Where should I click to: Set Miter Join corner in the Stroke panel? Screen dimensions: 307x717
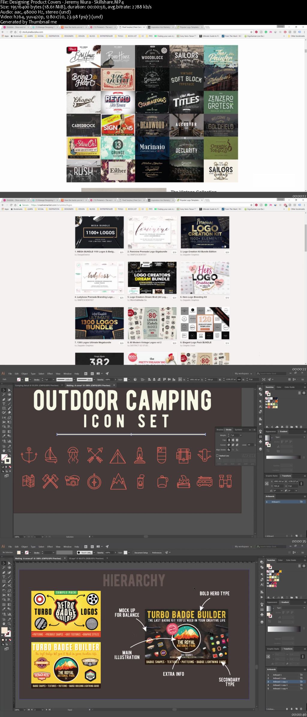[229, 445]
